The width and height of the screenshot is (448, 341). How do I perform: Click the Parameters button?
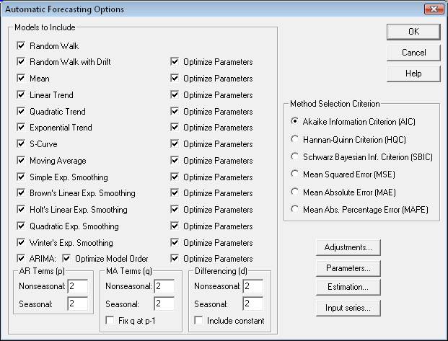348,267
